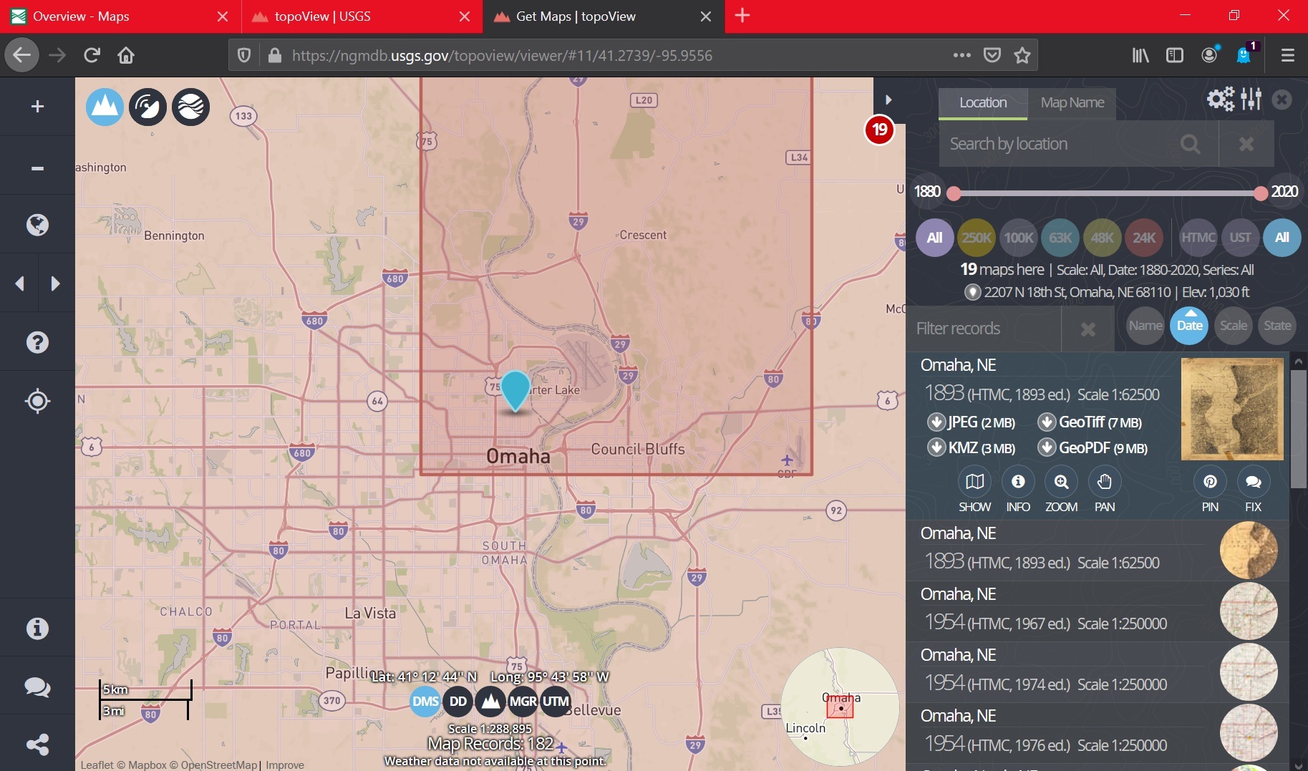Click the share icon in left sidebar
Screen dimensions: 1308x771
tap(37, 745)
